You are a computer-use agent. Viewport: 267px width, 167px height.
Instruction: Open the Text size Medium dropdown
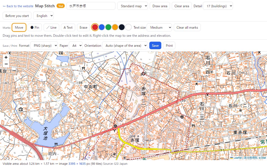click(159, 28)
